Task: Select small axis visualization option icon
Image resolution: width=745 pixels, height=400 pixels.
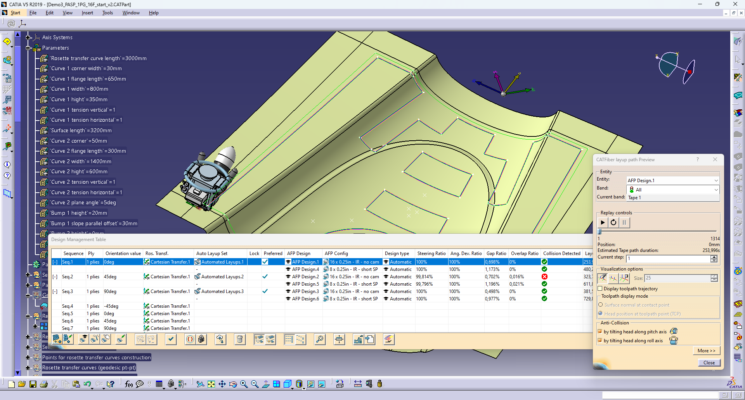Action: click(613, 278)
